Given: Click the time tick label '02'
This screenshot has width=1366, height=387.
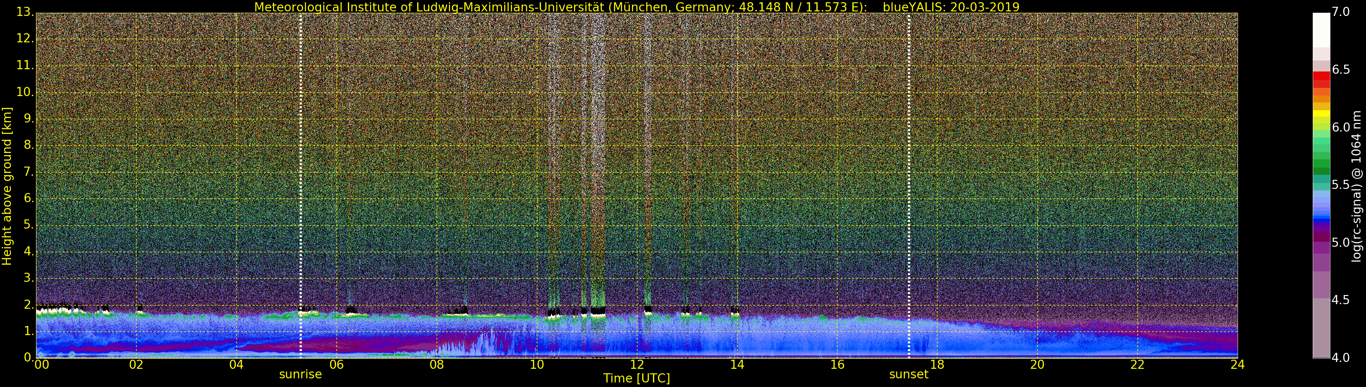Looking at the screenshot, I should [x=136, y=364].
